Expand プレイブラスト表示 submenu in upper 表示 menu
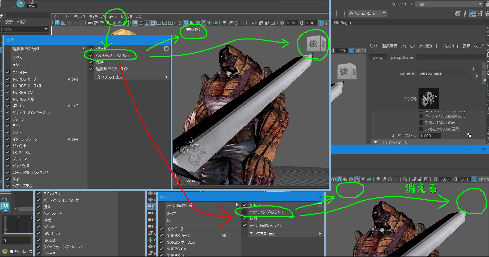 133,77
